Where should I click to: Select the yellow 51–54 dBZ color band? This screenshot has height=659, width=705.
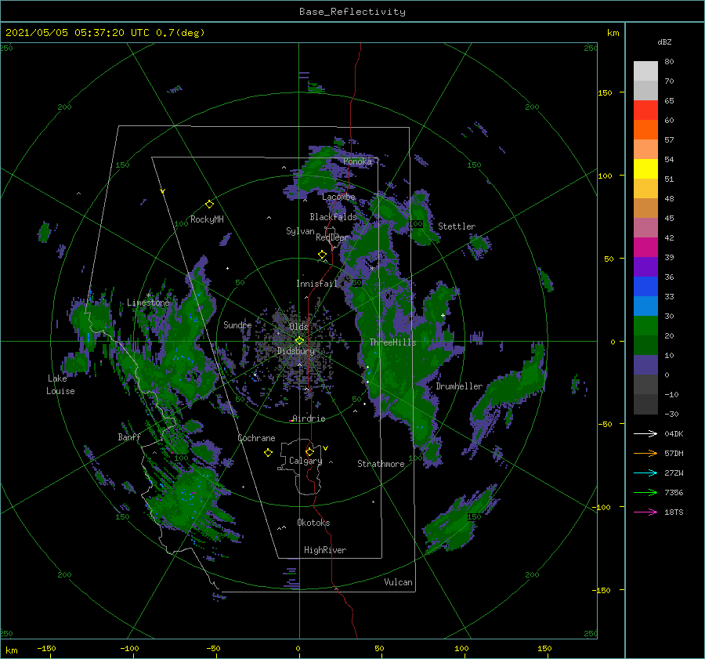pyautogui.click(x=645, y=169)
